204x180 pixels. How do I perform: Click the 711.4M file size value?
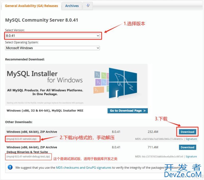click(153, 147)
